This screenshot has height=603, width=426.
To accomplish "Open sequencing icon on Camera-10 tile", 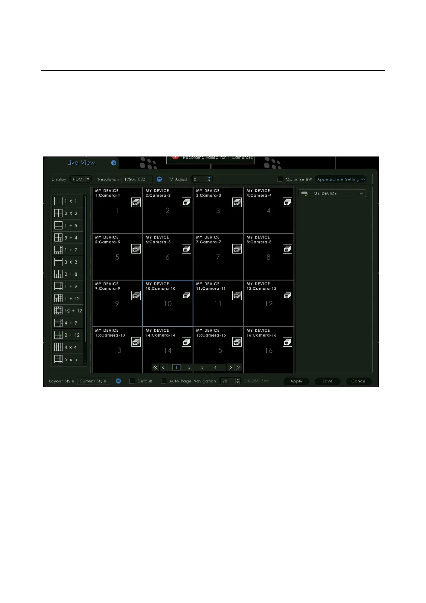I will (x=187, y=295).
